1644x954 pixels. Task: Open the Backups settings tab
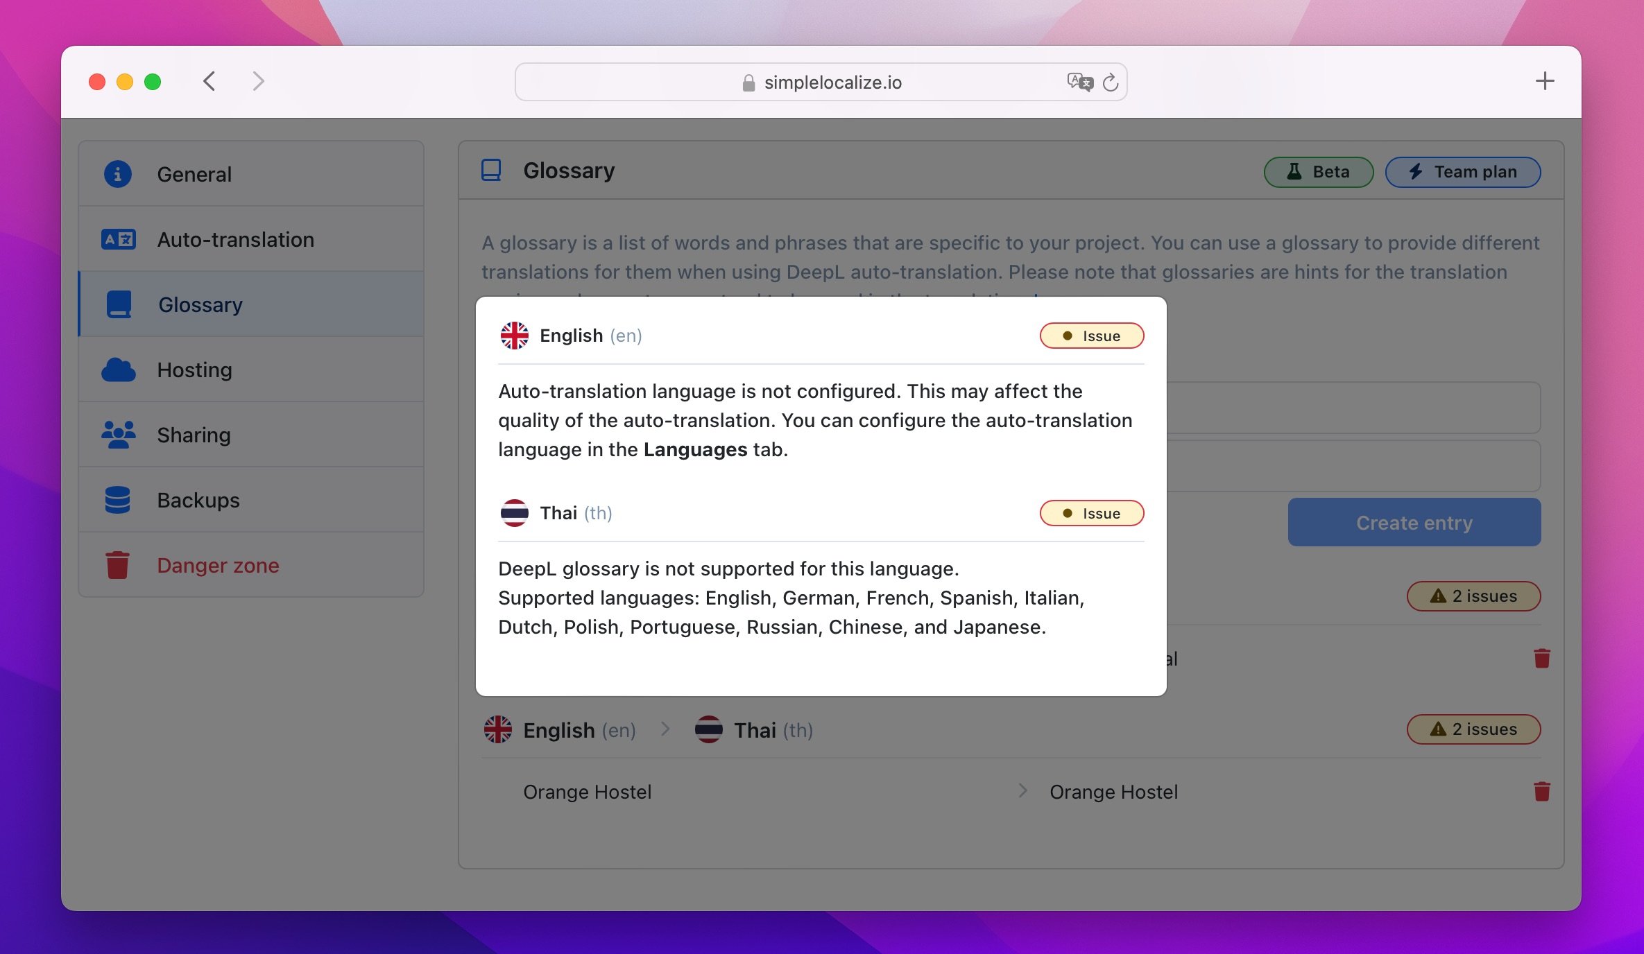pyautogui.click(x=251, y=499)
